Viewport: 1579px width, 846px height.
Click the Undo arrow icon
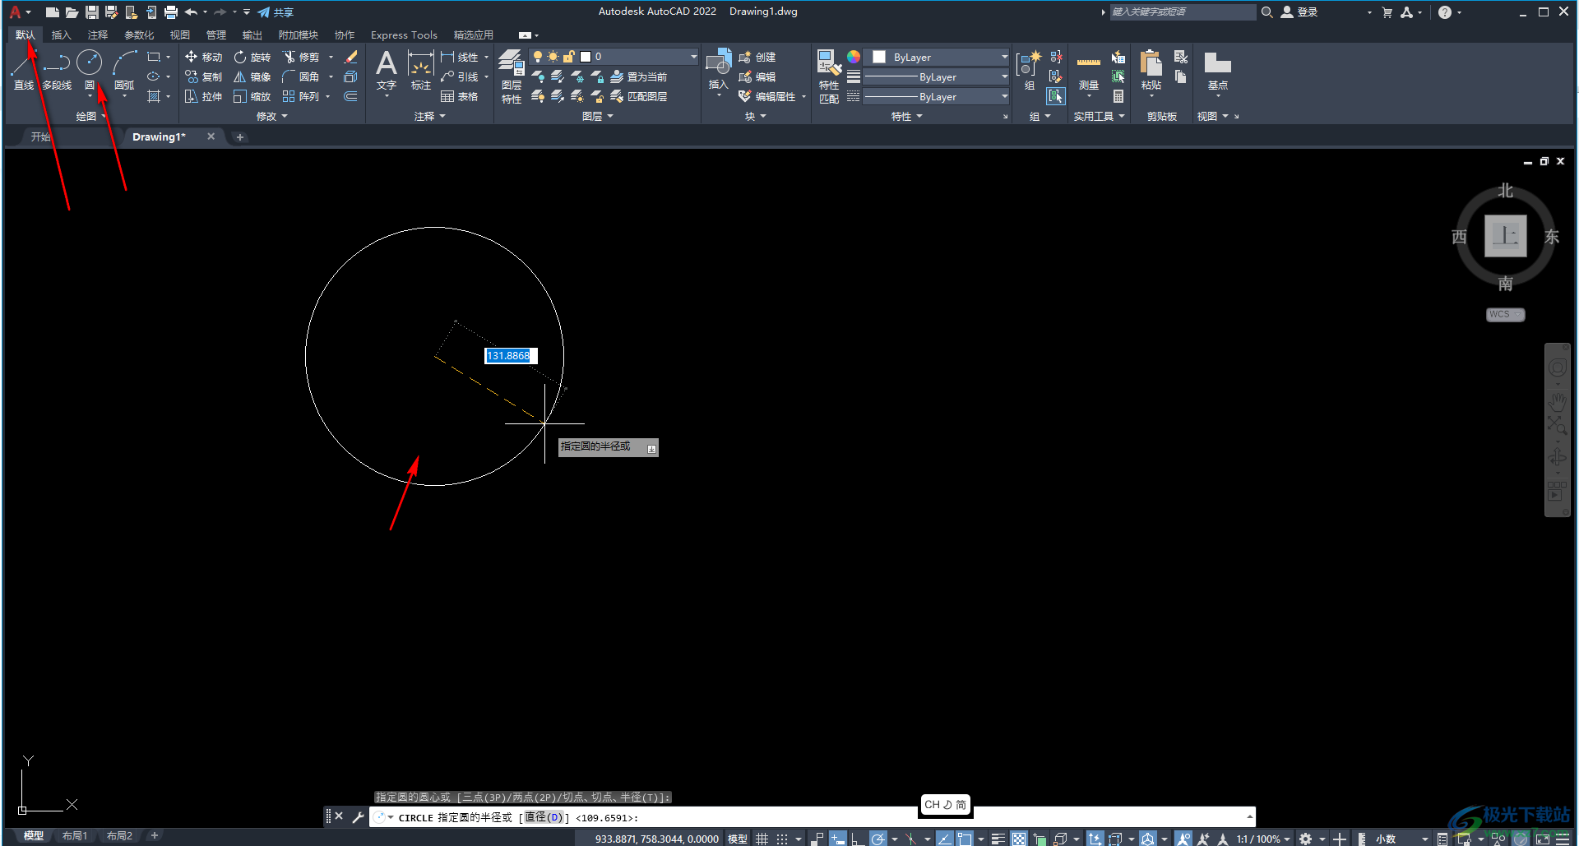click(191, 12)
